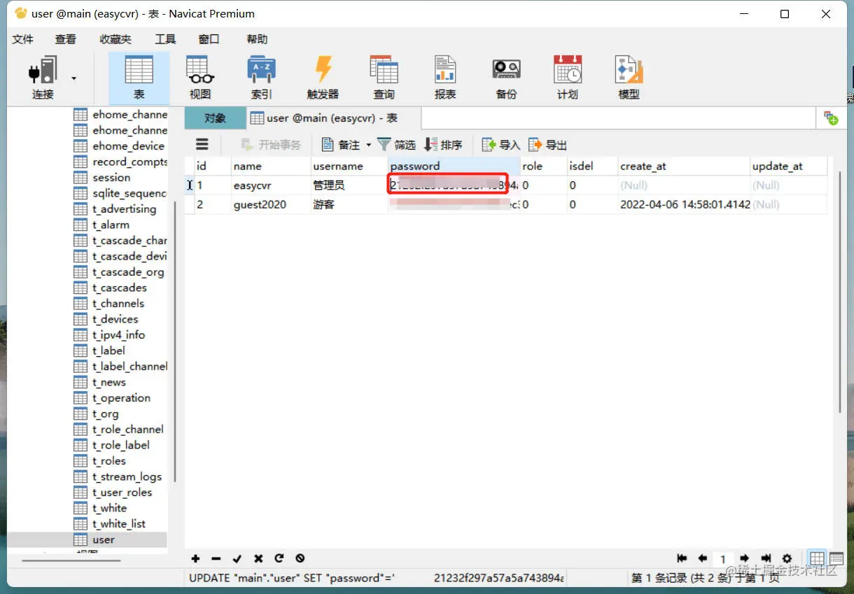Select the user @main (easycvr) tab
Screen dimensions: 854x594
333,118
